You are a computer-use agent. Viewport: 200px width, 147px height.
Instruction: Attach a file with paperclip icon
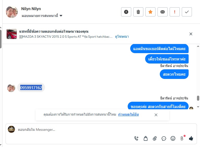click(x=155, y=138)
